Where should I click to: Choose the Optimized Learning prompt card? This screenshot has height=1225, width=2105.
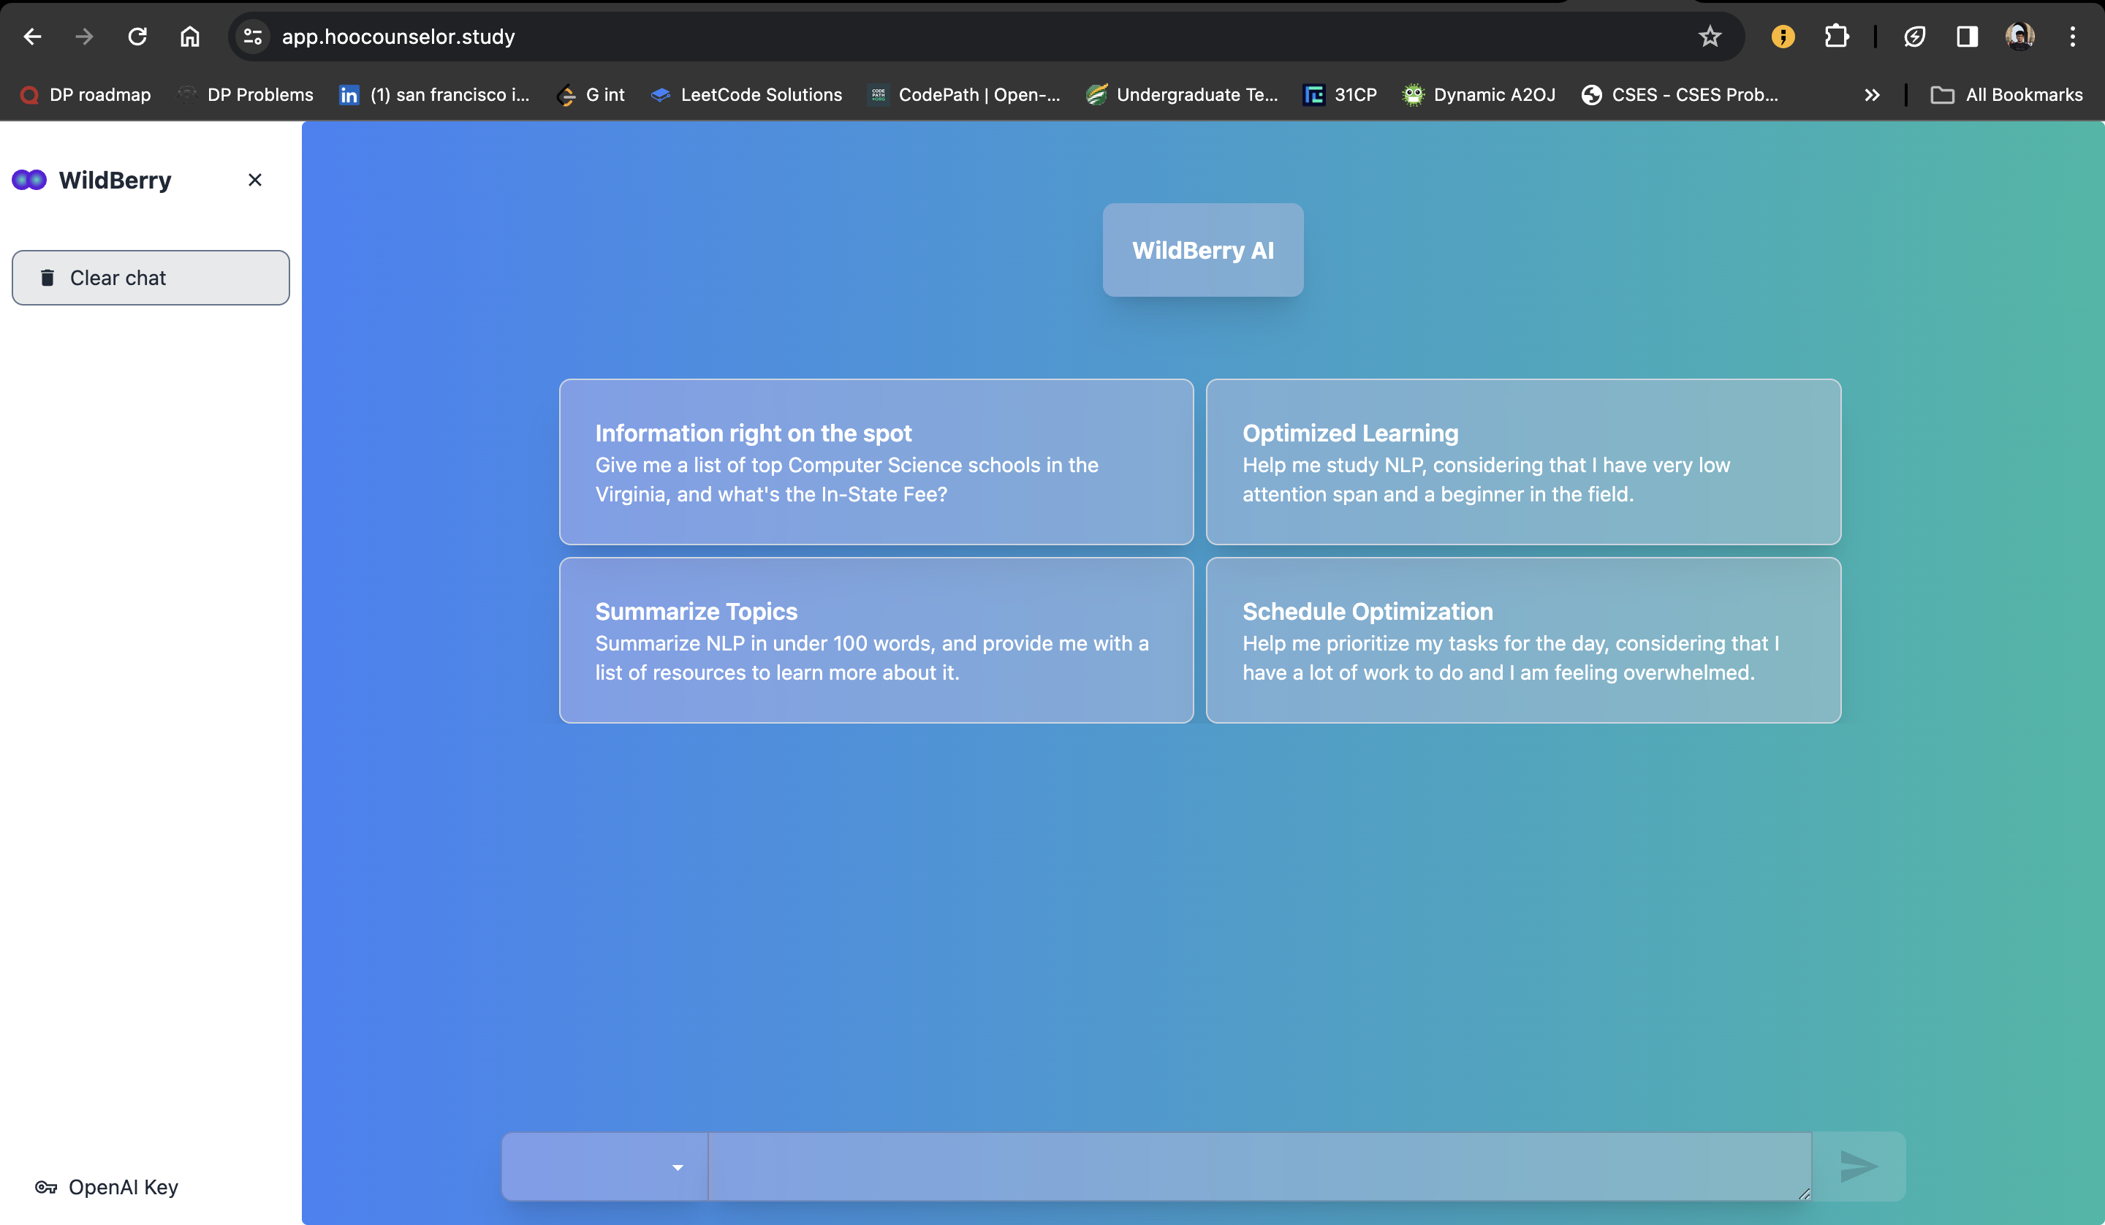tap(1522, 462)
